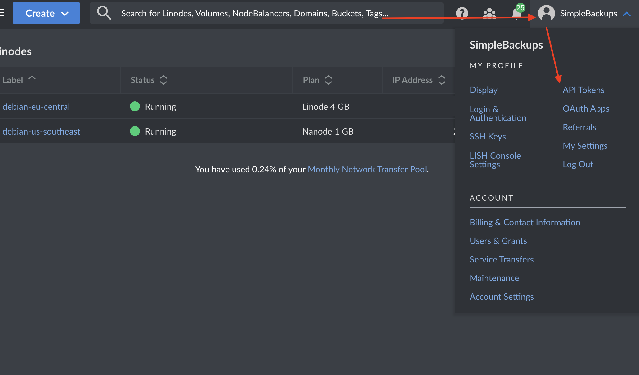Open the debian-eu-central Linode link
This screenshot has width=639, height=375.
click(x=36, y=107)
